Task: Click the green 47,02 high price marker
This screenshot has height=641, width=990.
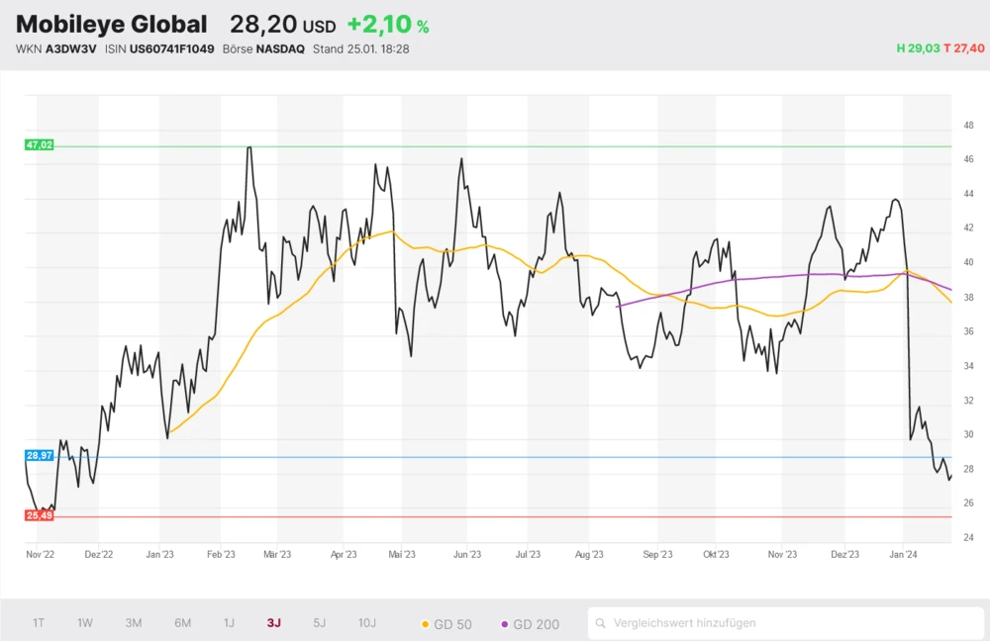Action: click(x=40, y=144)
